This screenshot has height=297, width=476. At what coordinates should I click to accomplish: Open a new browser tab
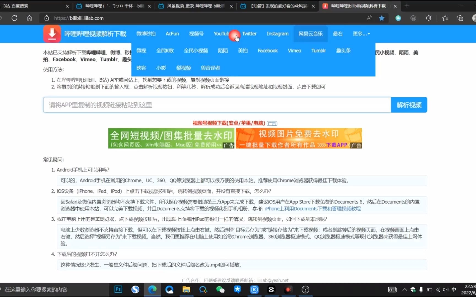click(407, 6)
